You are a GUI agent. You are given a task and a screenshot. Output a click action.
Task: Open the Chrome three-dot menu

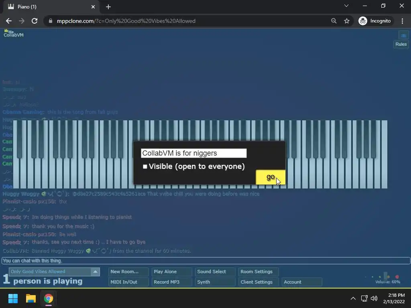(x=402, y=21)
